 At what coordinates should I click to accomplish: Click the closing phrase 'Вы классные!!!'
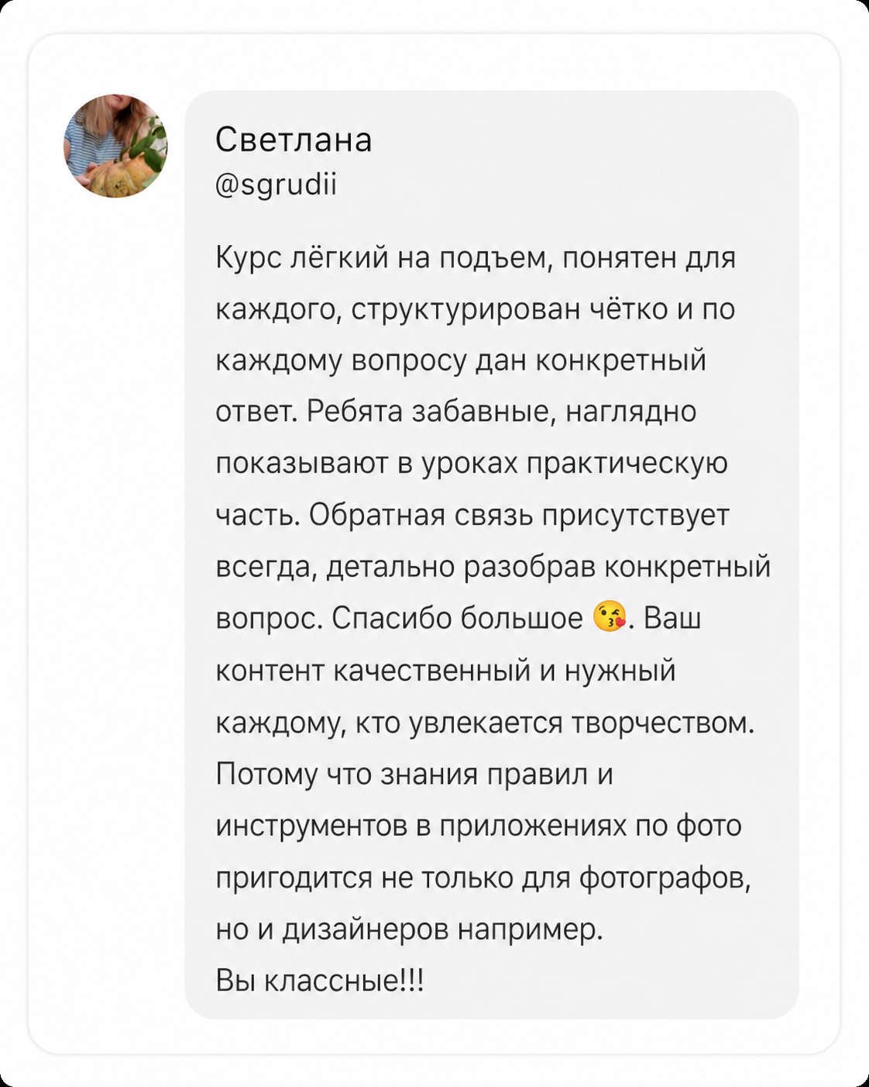[320, 981]
